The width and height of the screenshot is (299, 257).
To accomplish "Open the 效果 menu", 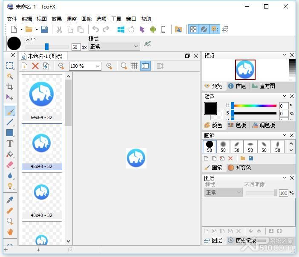I will click(57, 19).
